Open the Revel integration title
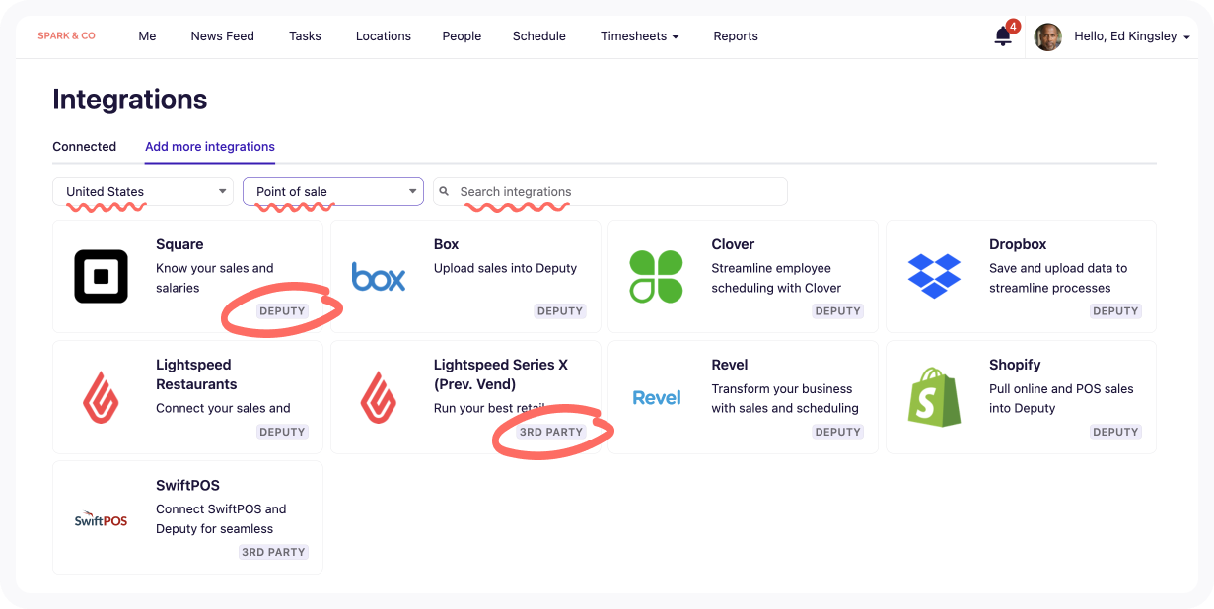Image resolution: width=1214 pixels, height=609 pixels. (730, 365)
